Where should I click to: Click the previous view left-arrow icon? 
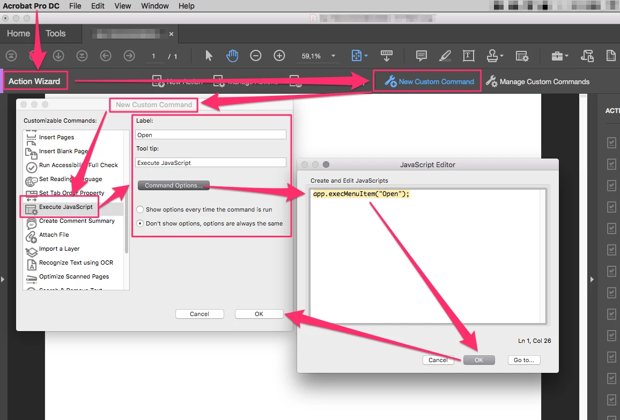[x=106, y=56]
